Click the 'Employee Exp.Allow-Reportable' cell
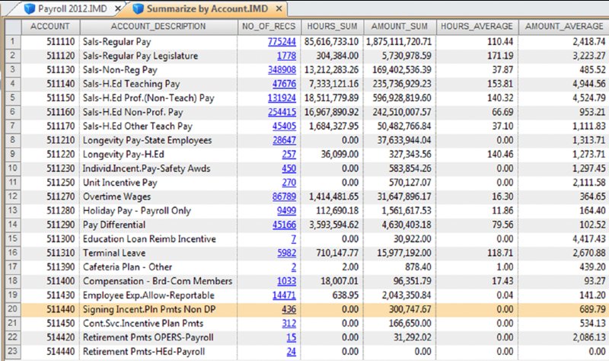The image size is (609, 361). 158,295
